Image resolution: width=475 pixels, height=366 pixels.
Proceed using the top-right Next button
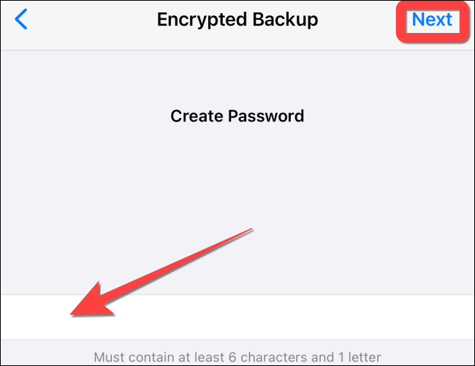point(432,20)
